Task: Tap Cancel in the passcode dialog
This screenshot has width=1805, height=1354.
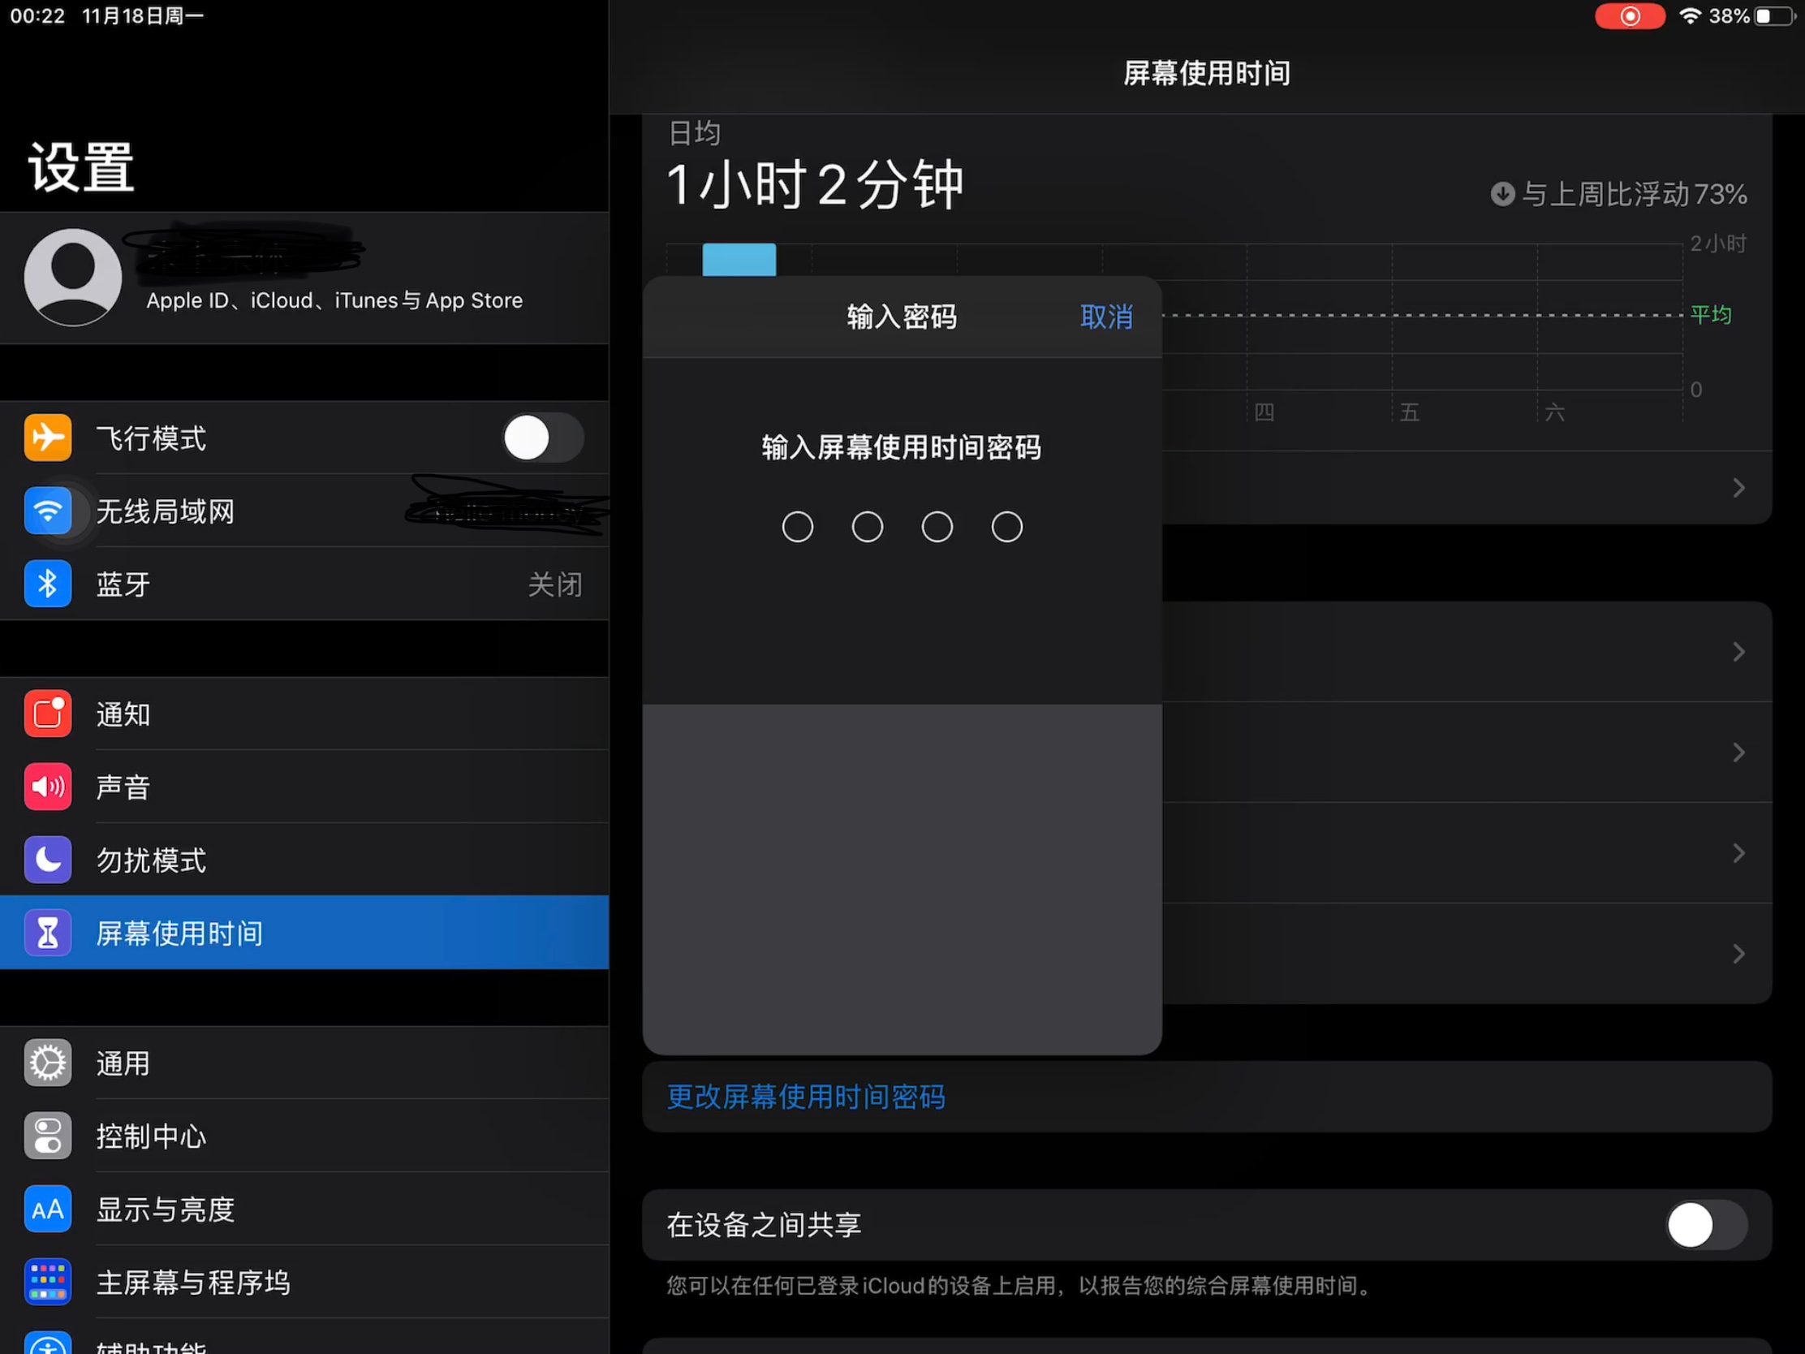Action: tap(1105, 317)
